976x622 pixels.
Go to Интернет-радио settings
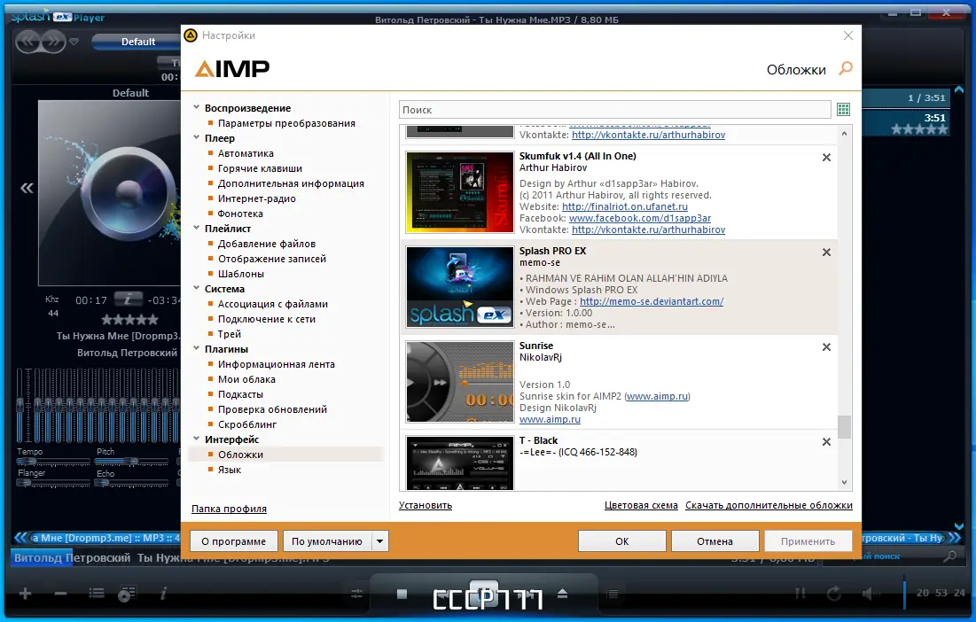(256, 198)
